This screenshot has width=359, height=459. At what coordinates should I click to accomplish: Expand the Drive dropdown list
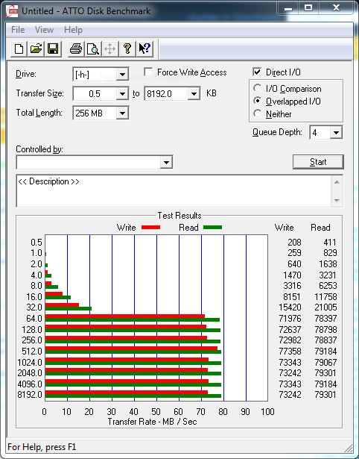pyautogui.click(x=122, y=75)
